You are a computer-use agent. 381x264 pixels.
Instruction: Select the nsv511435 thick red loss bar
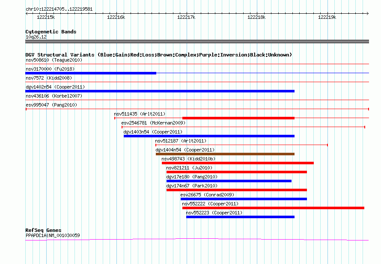[x=238, y=118]
